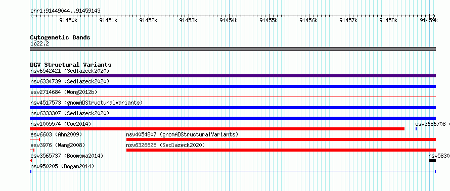Screen dimensions: 450x191
Task: Select the blue nsv6334739 variant bar
Action: [233, 86]
